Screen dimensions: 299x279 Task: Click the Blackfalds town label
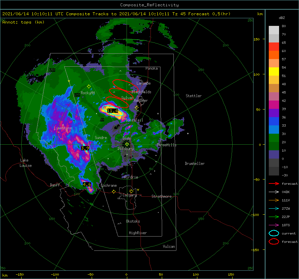click(141, 92)
